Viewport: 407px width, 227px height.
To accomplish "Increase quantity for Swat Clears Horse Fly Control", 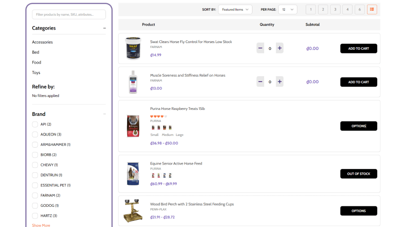I will 279,48.
